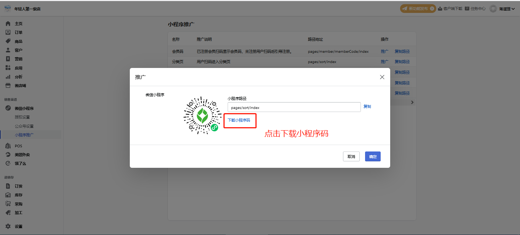Click the 进销存 section heading

[x=8, y=177]
